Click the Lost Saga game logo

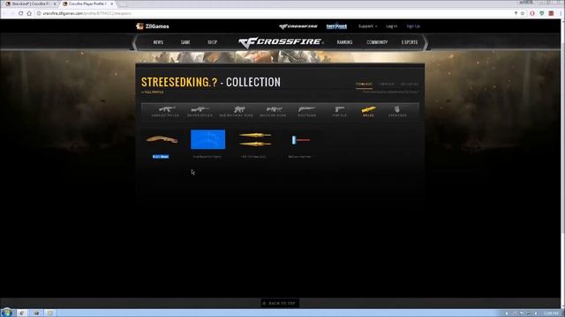(336, 26)
